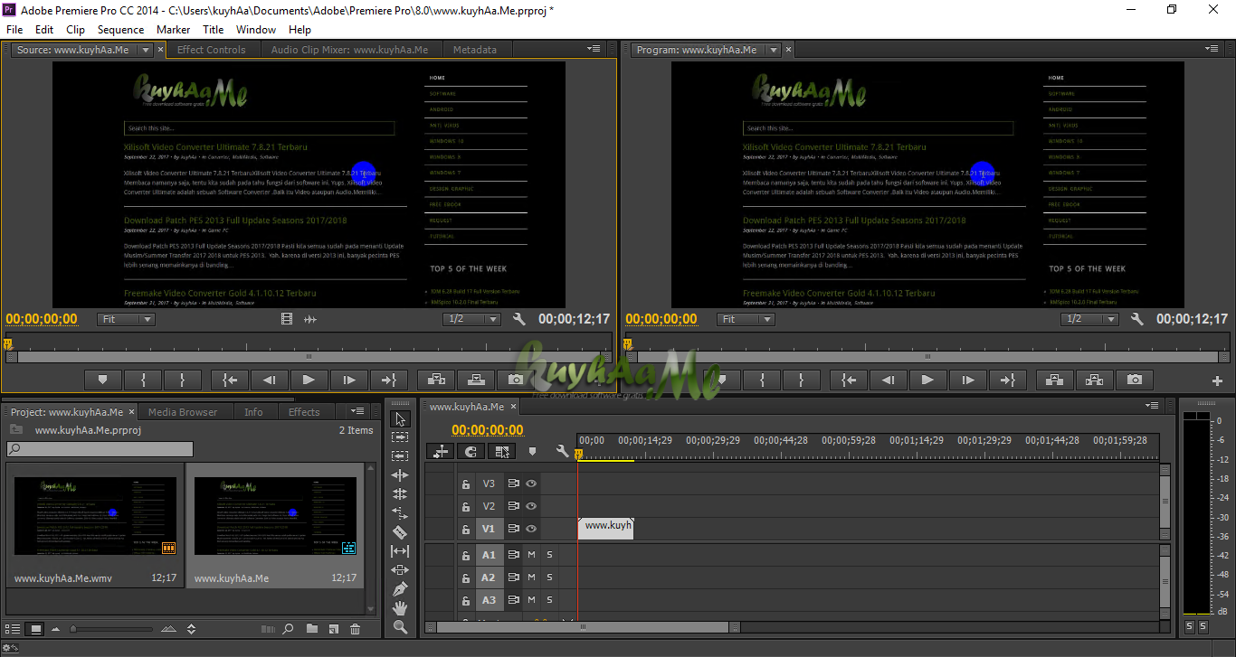Mute the A3 audio track
1236x657 pixels.
click(x=531, y=599)
